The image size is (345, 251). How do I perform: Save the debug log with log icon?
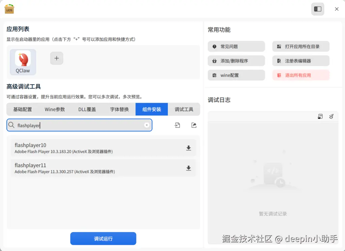[320, 116]
